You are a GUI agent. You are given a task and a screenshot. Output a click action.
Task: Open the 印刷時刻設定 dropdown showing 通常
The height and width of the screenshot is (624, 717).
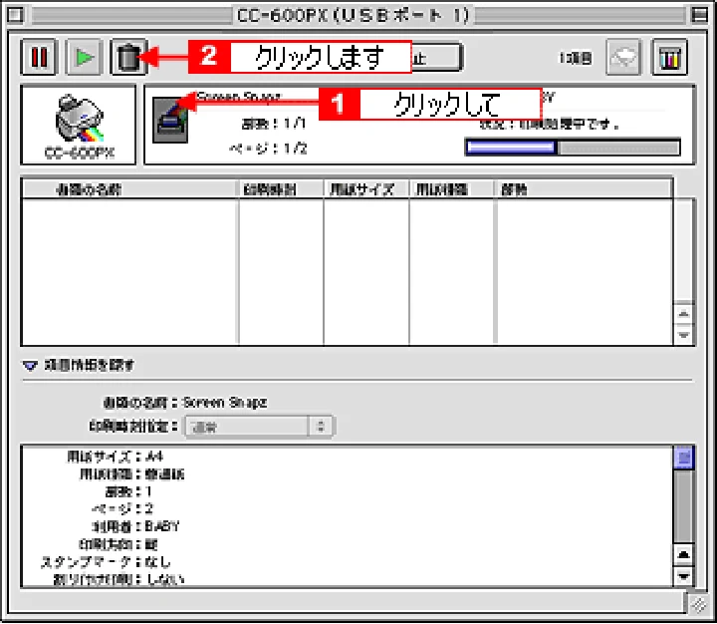[x=260, y=427]
